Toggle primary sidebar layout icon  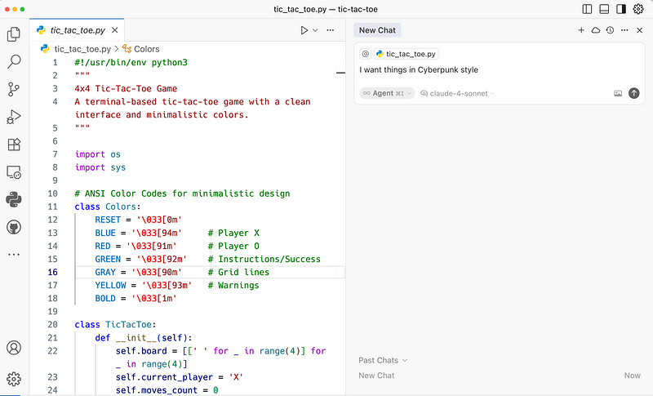tap(587, 9)
